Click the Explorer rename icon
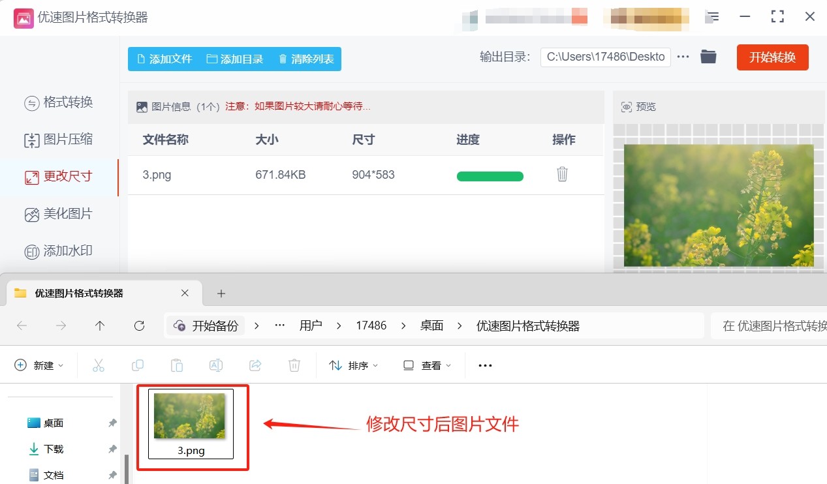The image size is (827, 484). (x=216, y=365)
